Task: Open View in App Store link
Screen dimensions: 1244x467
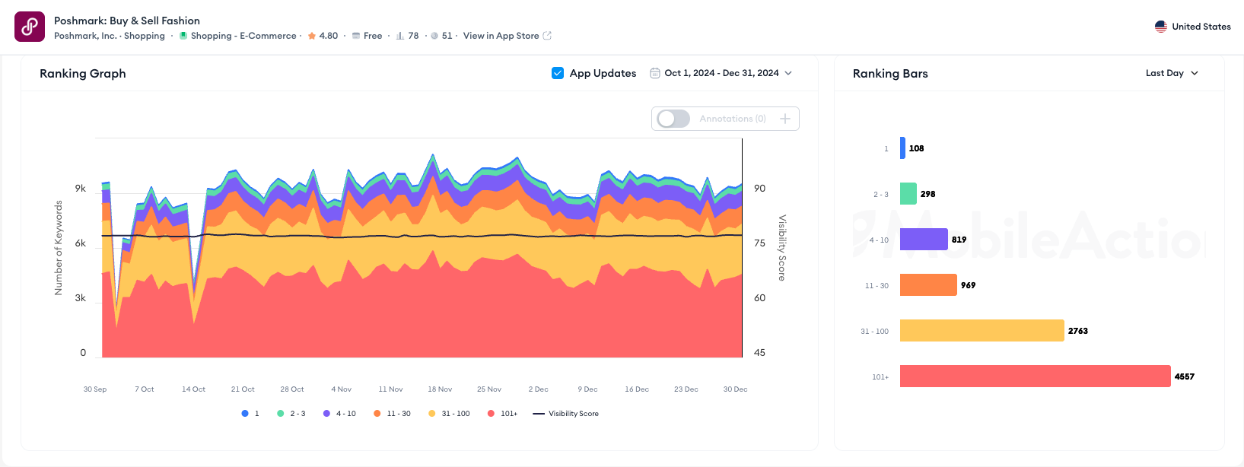Action: point(501,36)
